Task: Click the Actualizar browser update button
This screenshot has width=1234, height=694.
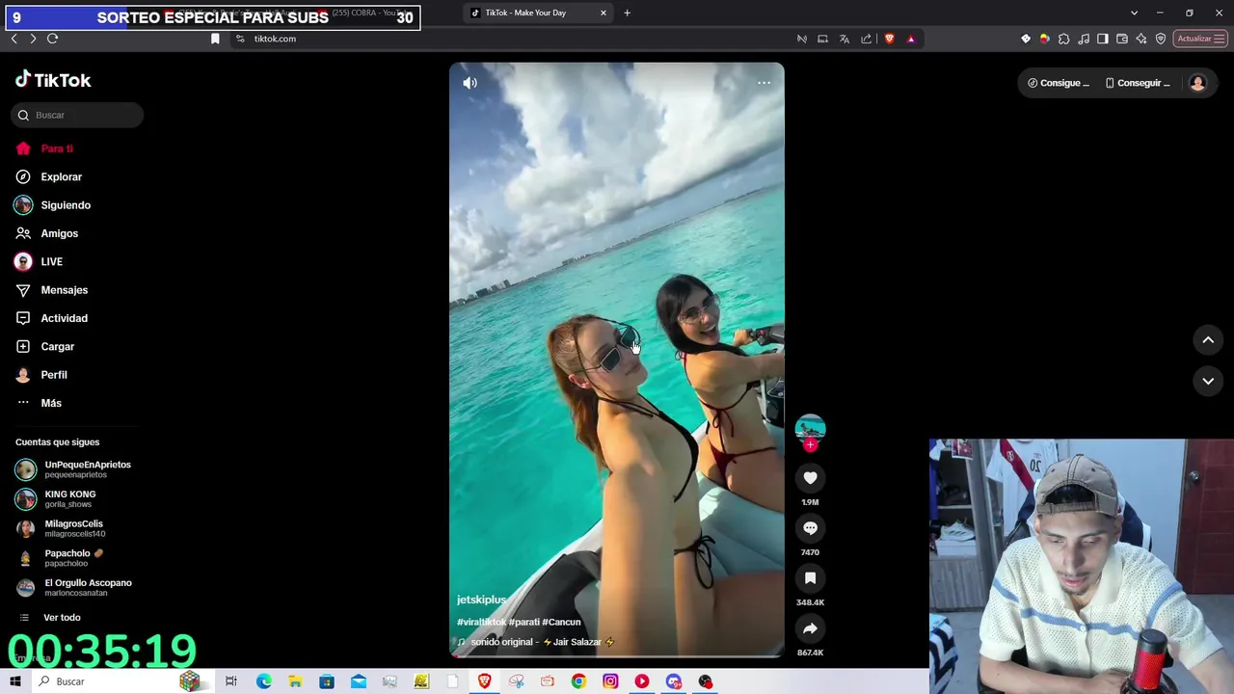Action: point(1200,39)
